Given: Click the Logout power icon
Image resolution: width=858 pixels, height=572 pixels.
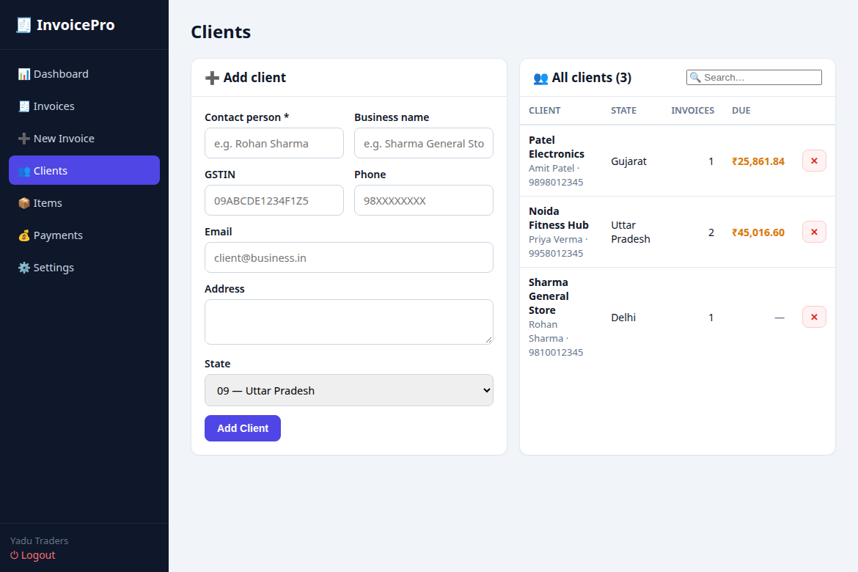Looking at the screenshot, I should coord(14,555).
